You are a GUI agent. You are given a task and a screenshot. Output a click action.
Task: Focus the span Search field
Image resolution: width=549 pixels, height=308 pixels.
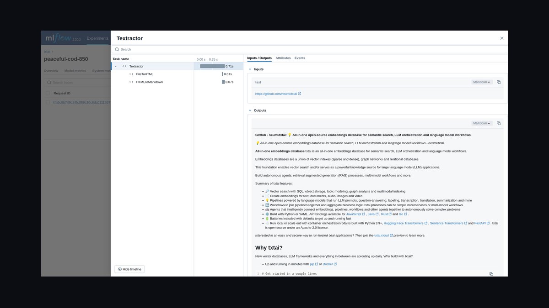(x=310, y=49)
